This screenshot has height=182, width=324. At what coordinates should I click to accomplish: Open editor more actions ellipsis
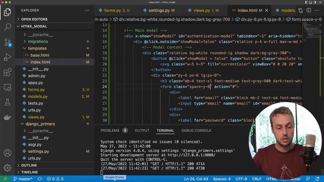click(316, 10)
